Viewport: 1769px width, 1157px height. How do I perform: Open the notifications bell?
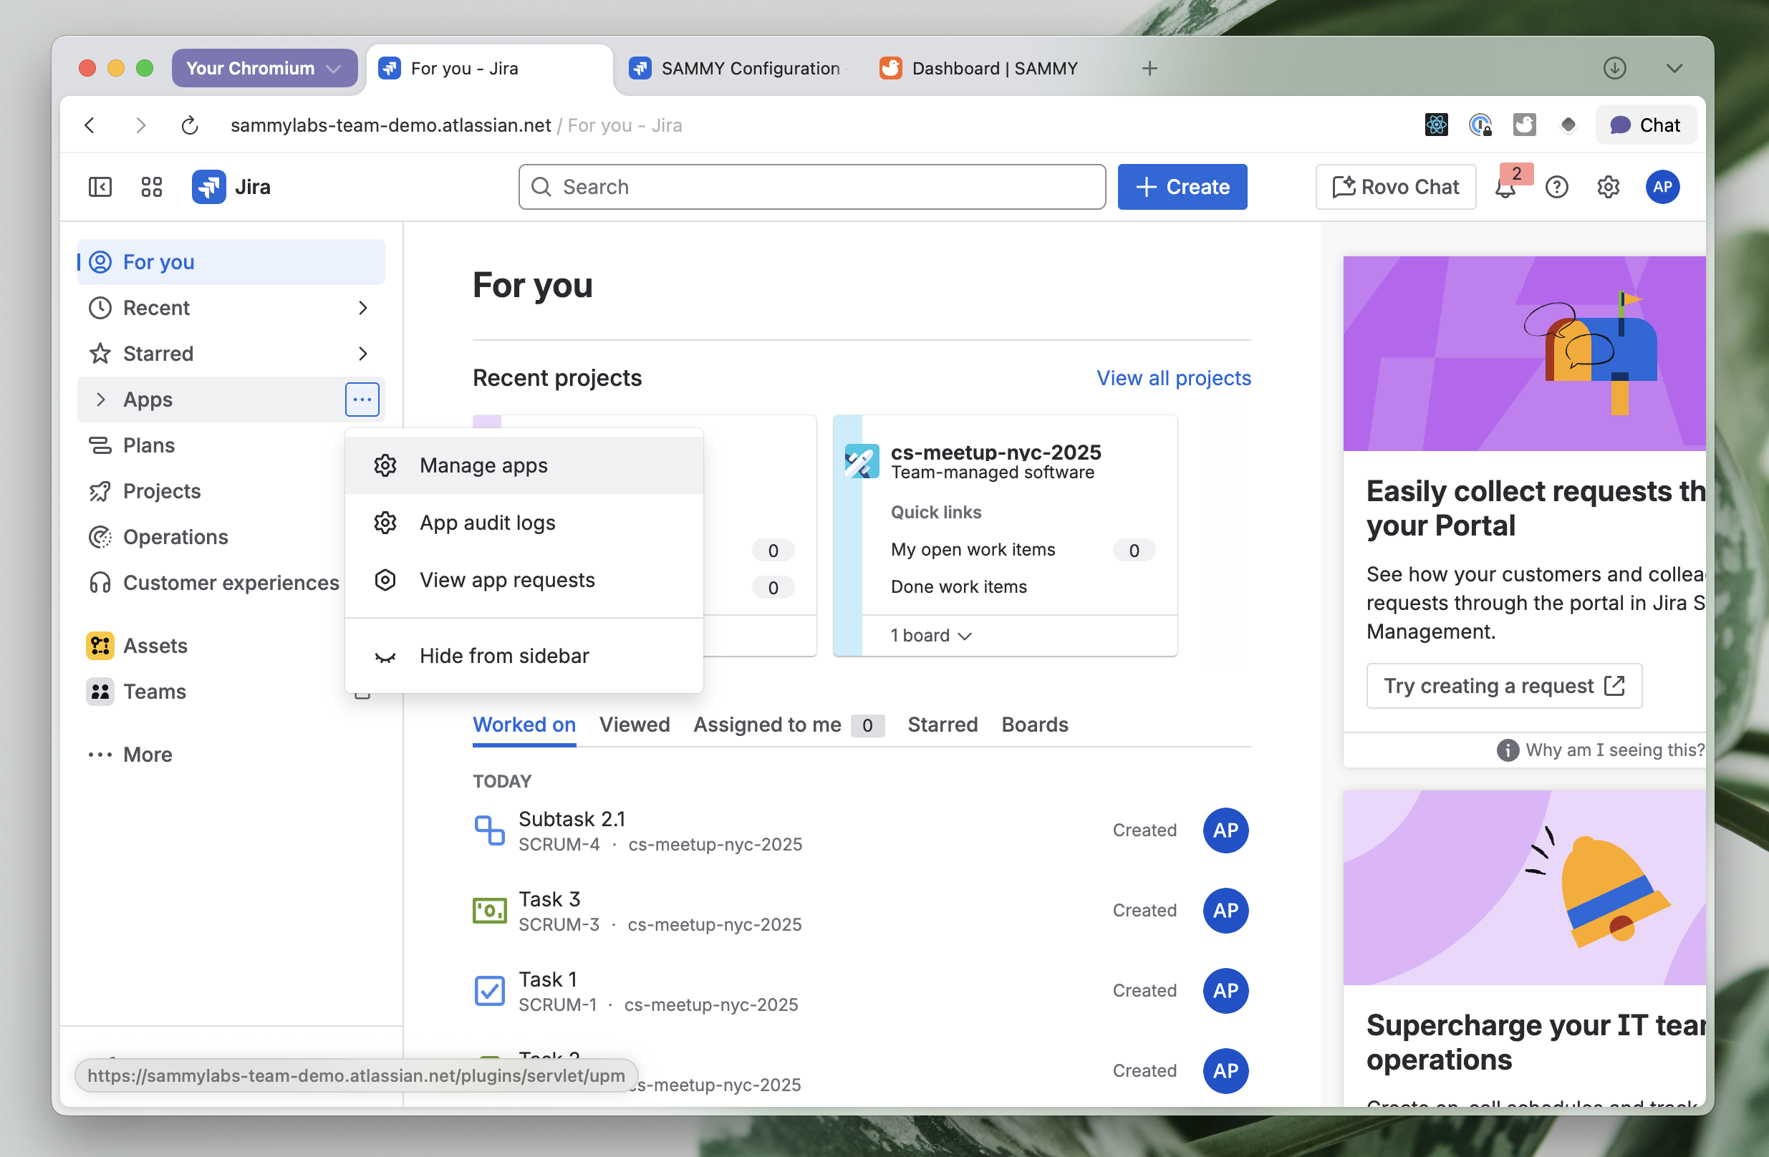tap(1505, 188)
